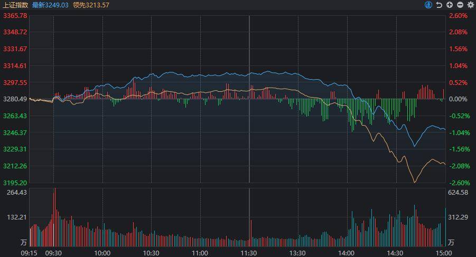Viewport: 476px width, 257px height.
Task: Click the 领先3213.57 orange indicator label
Action: (x=91, y=5)
